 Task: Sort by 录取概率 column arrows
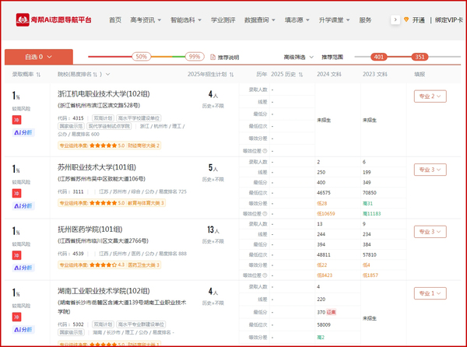[37, 74]
